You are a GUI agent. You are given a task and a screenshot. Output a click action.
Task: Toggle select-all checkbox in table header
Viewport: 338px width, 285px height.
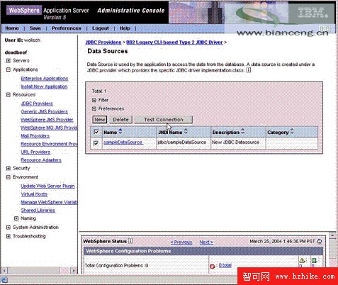(x=96, y=132)
